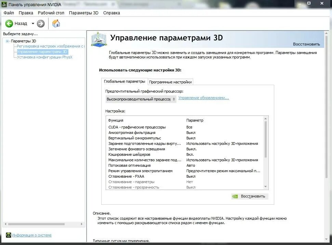The image size is (332, 245).
Task: Select Кэширование шейдеров setting row
Action: coord(185,155)
